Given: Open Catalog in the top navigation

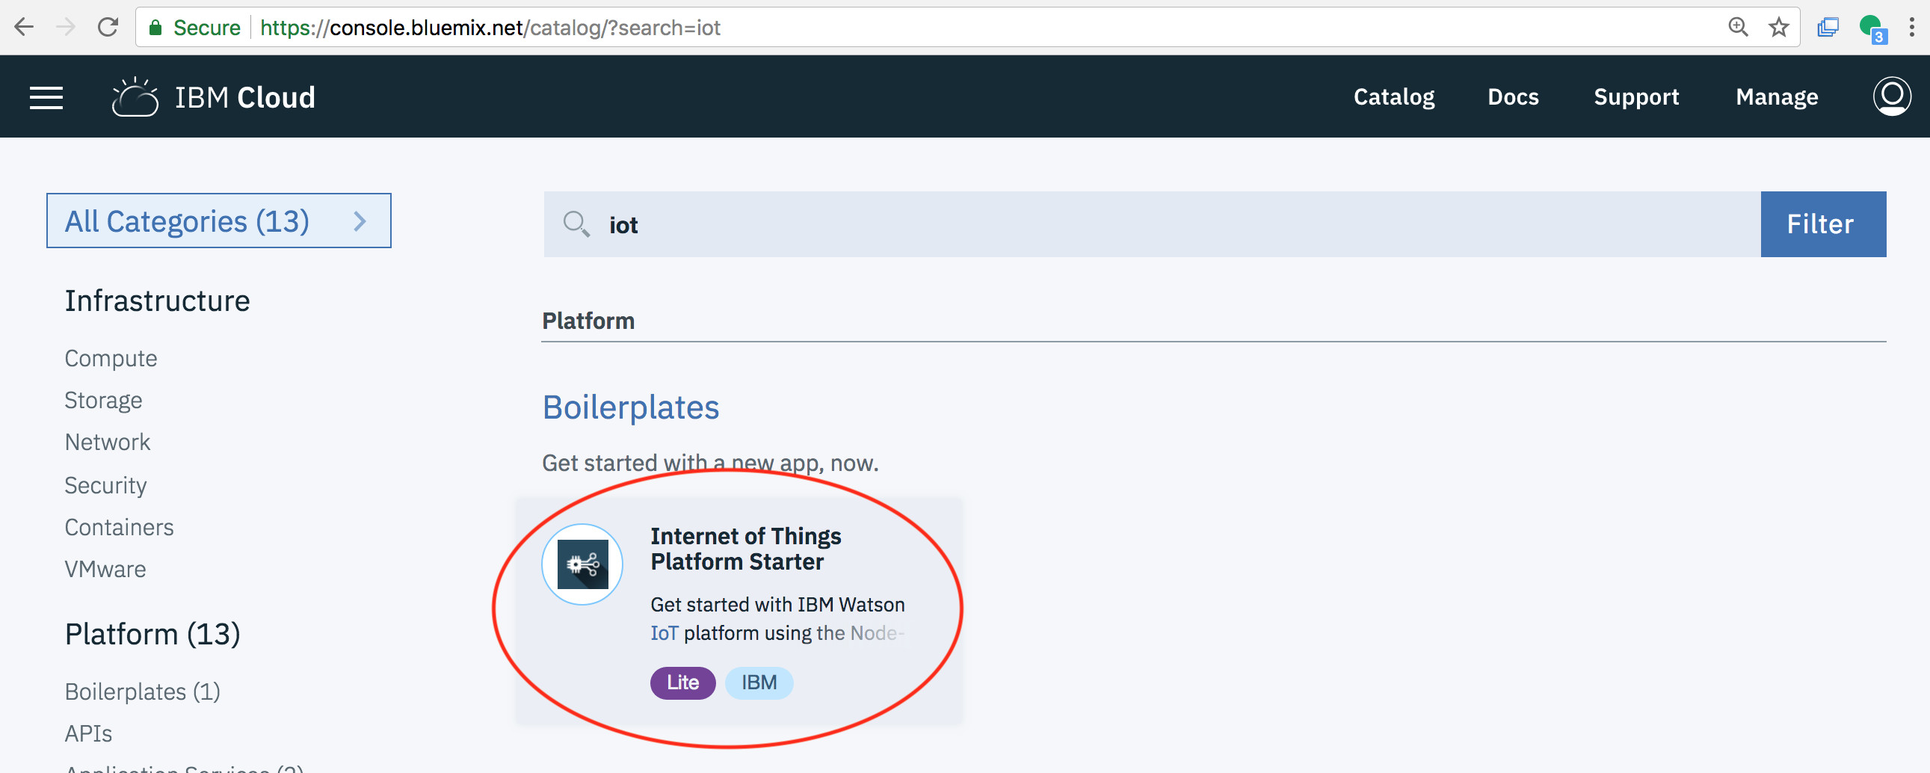Looking at the screenshot, I should [1393, 96].
